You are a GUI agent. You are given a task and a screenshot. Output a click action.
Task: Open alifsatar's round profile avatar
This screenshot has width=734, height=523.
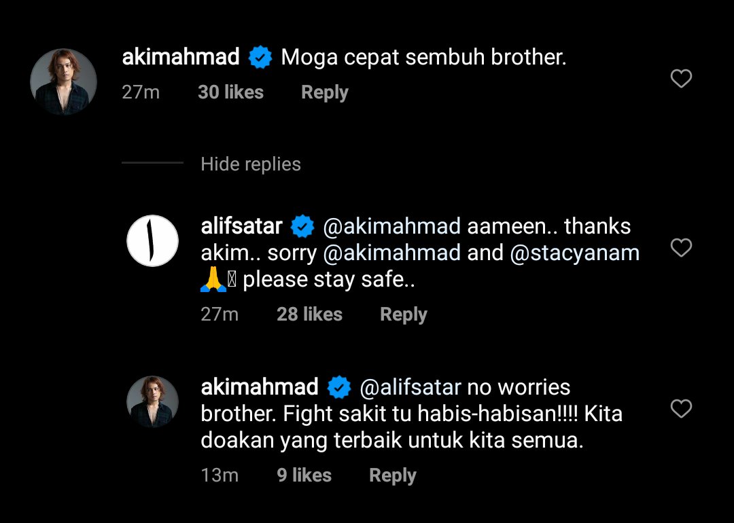[x=153, y=241]
